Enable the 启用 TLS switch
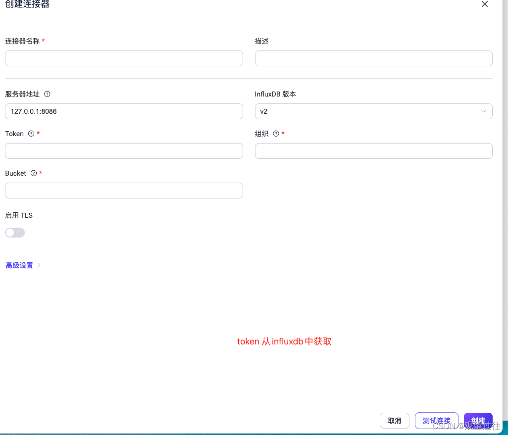 15,233
